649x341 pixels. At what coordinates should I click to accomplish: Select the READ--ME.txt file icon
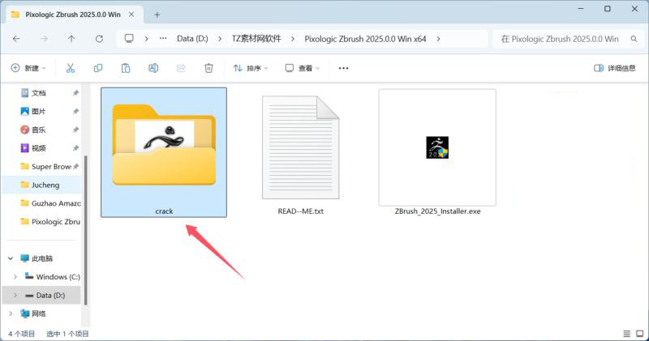coord(300,147)
